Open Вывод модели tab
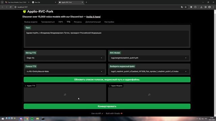The height and width of the screenshot is (121, 216). pos(31,22)
